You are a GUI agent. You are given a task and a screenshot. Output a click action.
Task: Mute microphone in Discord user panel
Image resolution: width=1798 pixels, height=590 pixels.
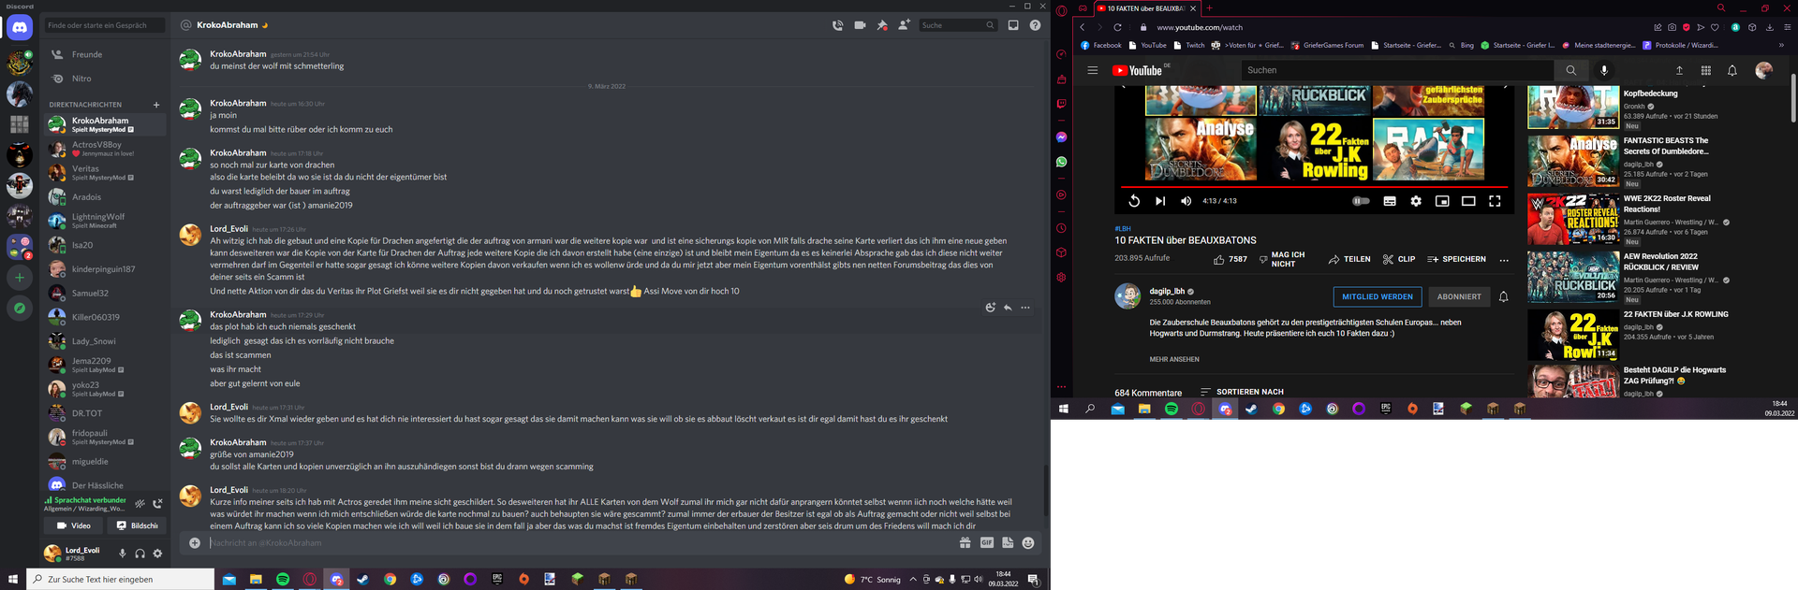pos(122,554)
